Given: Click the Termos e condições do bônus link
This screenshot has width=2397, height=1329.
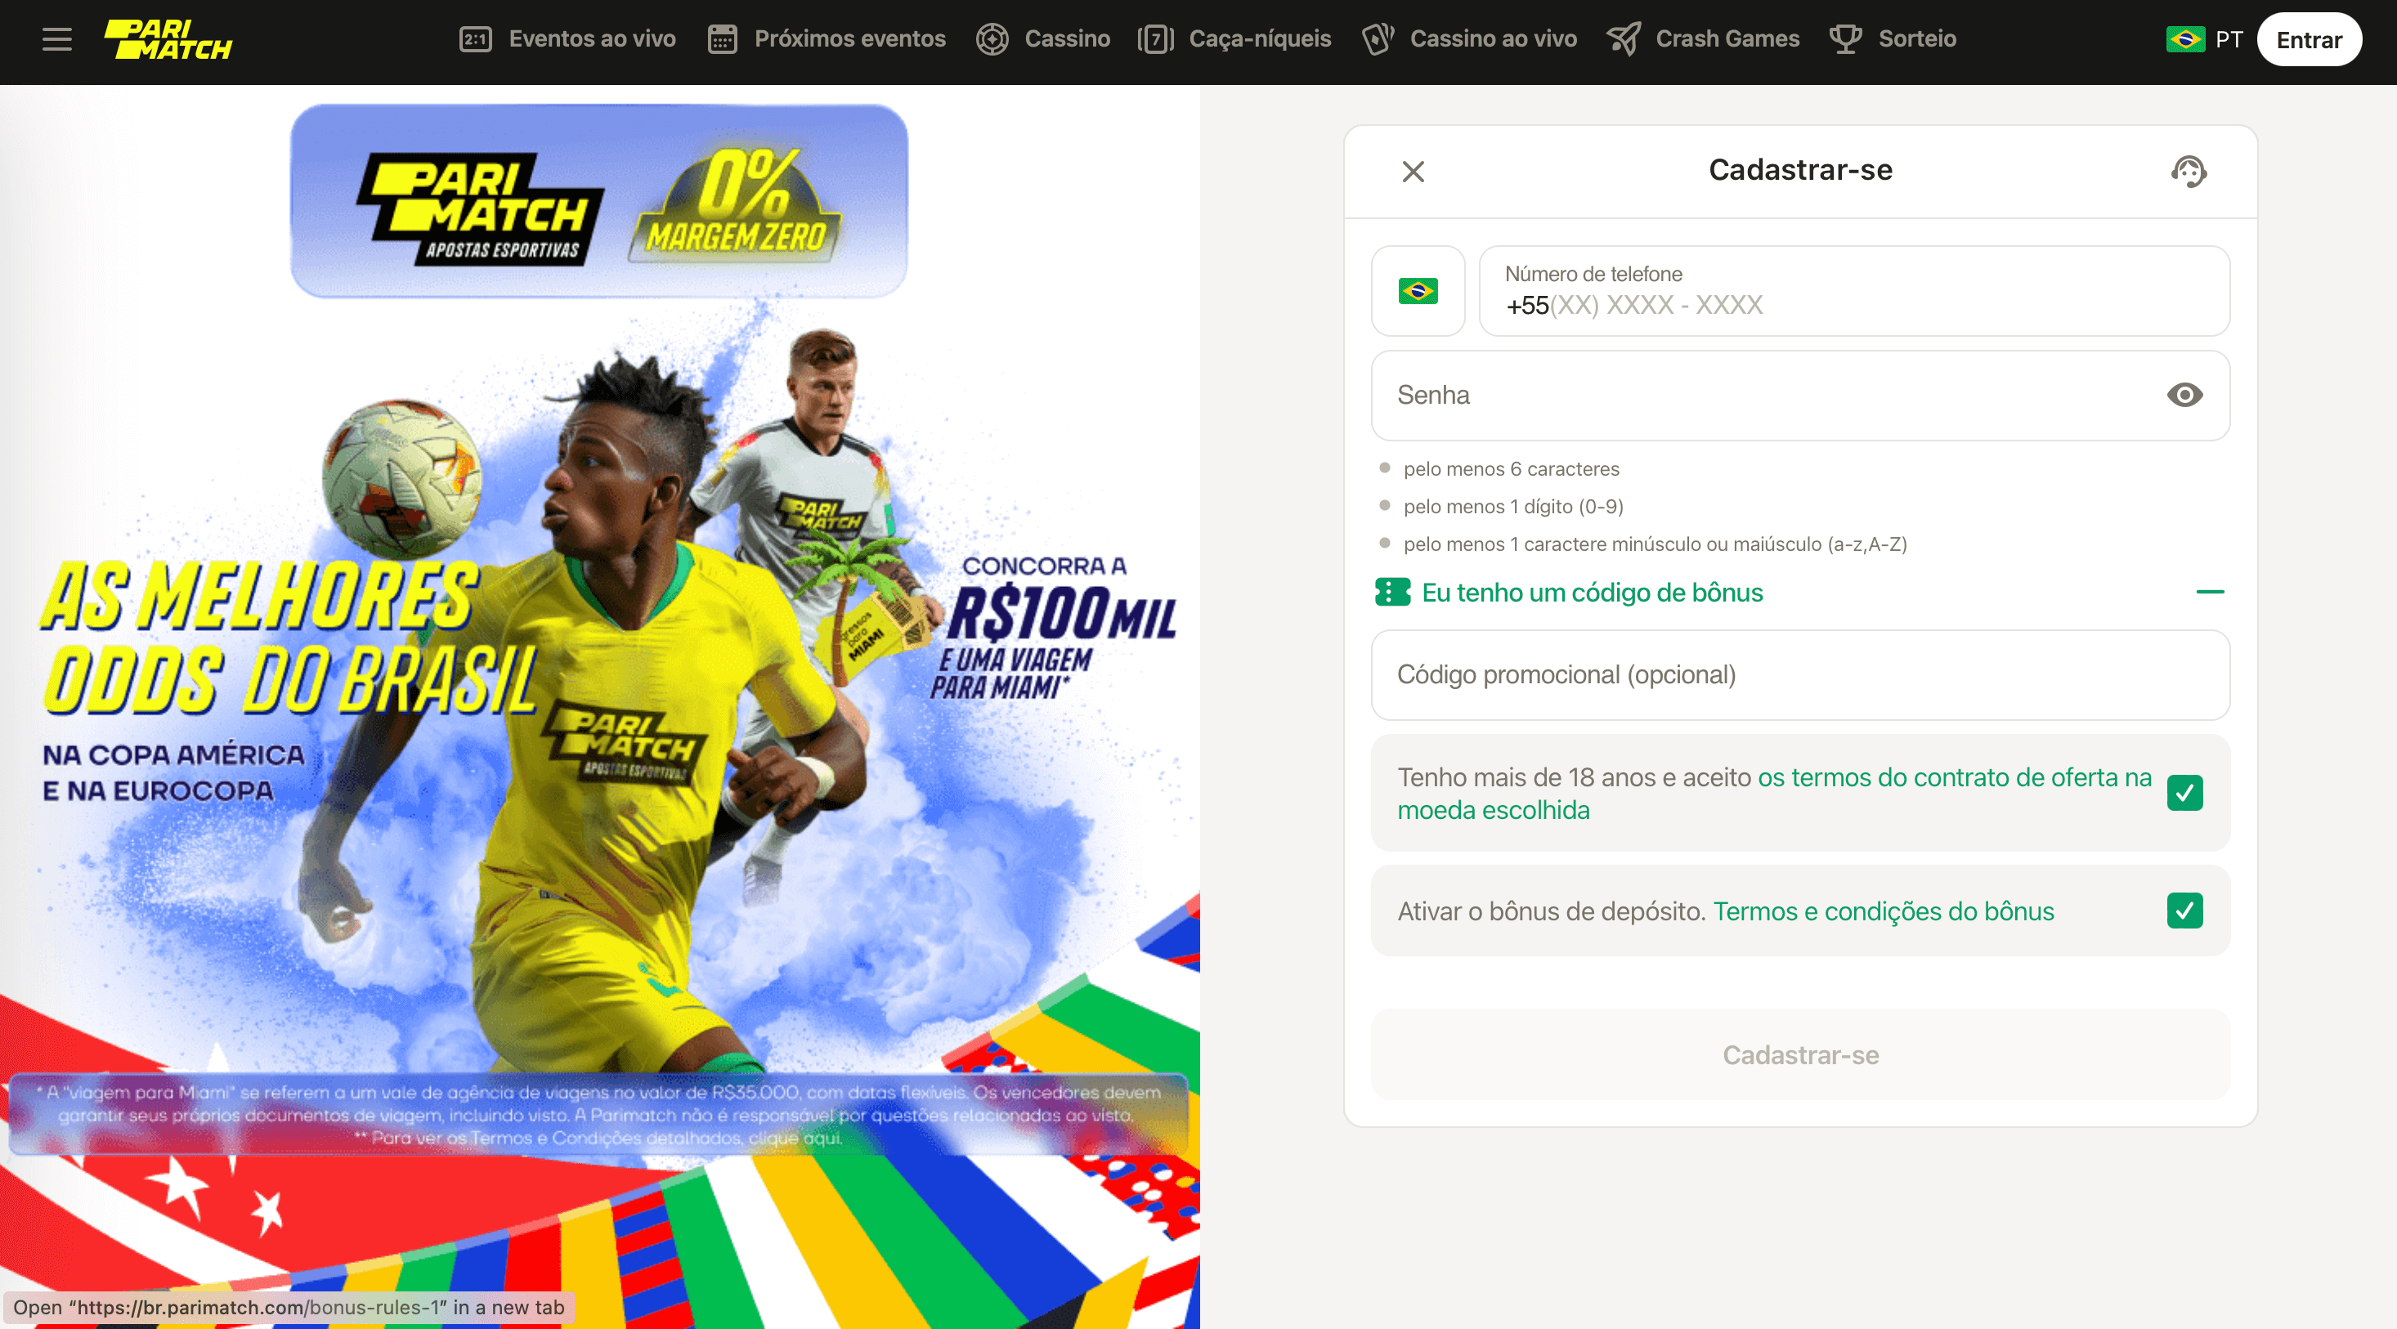Looking at the screenshot, I should coord(1885,911).
